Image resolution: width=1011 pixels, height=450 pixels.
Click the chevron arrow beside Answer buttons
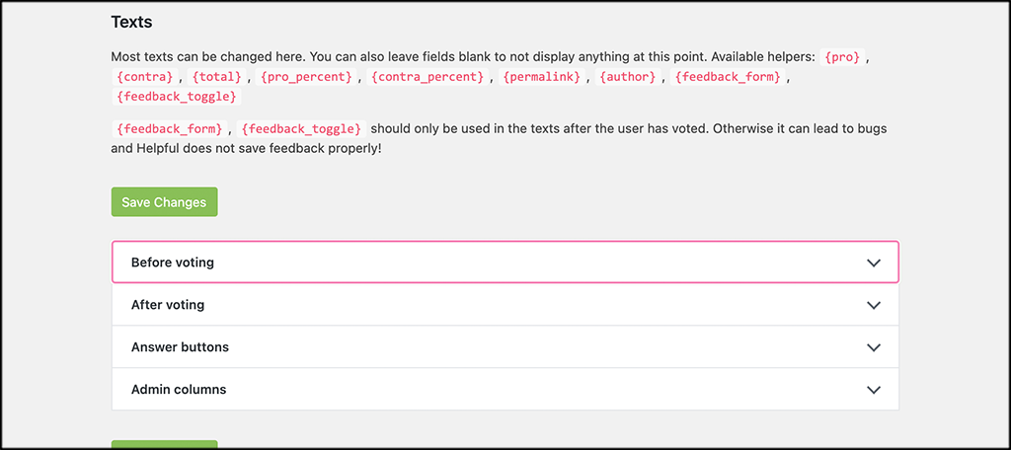click(x=874, y=347)
